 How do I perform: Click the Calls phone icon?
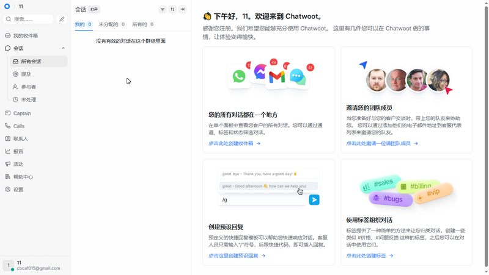8,126
